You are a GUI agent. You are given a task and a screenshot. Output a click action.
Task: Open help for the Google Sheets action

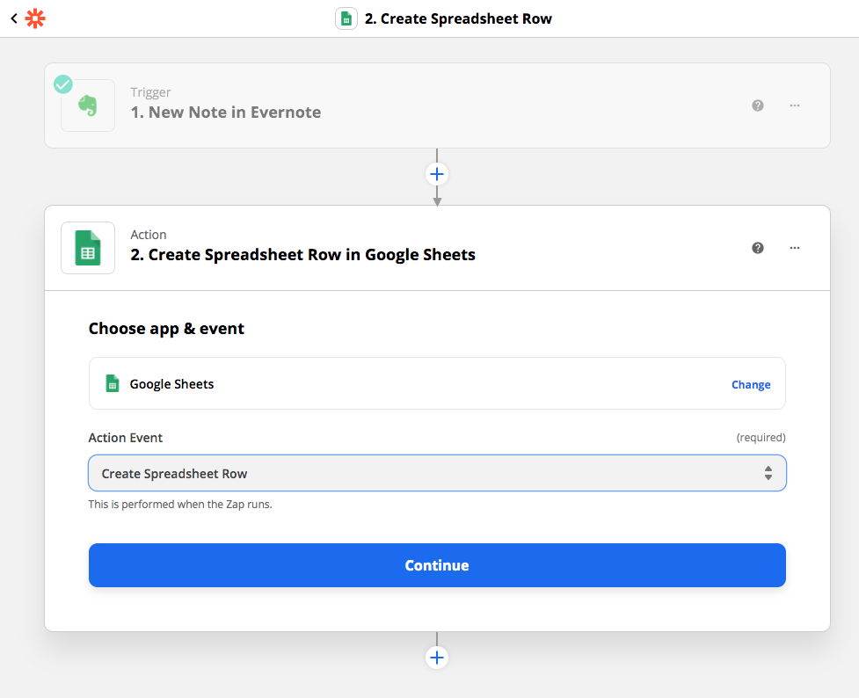(x=758, y=248)
